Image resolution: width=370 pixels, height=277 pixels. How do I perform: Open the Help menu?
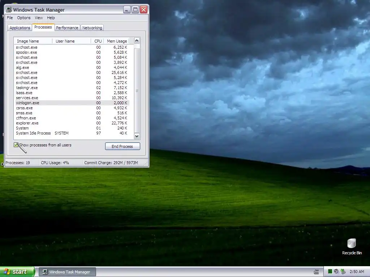tap(51, 18)
